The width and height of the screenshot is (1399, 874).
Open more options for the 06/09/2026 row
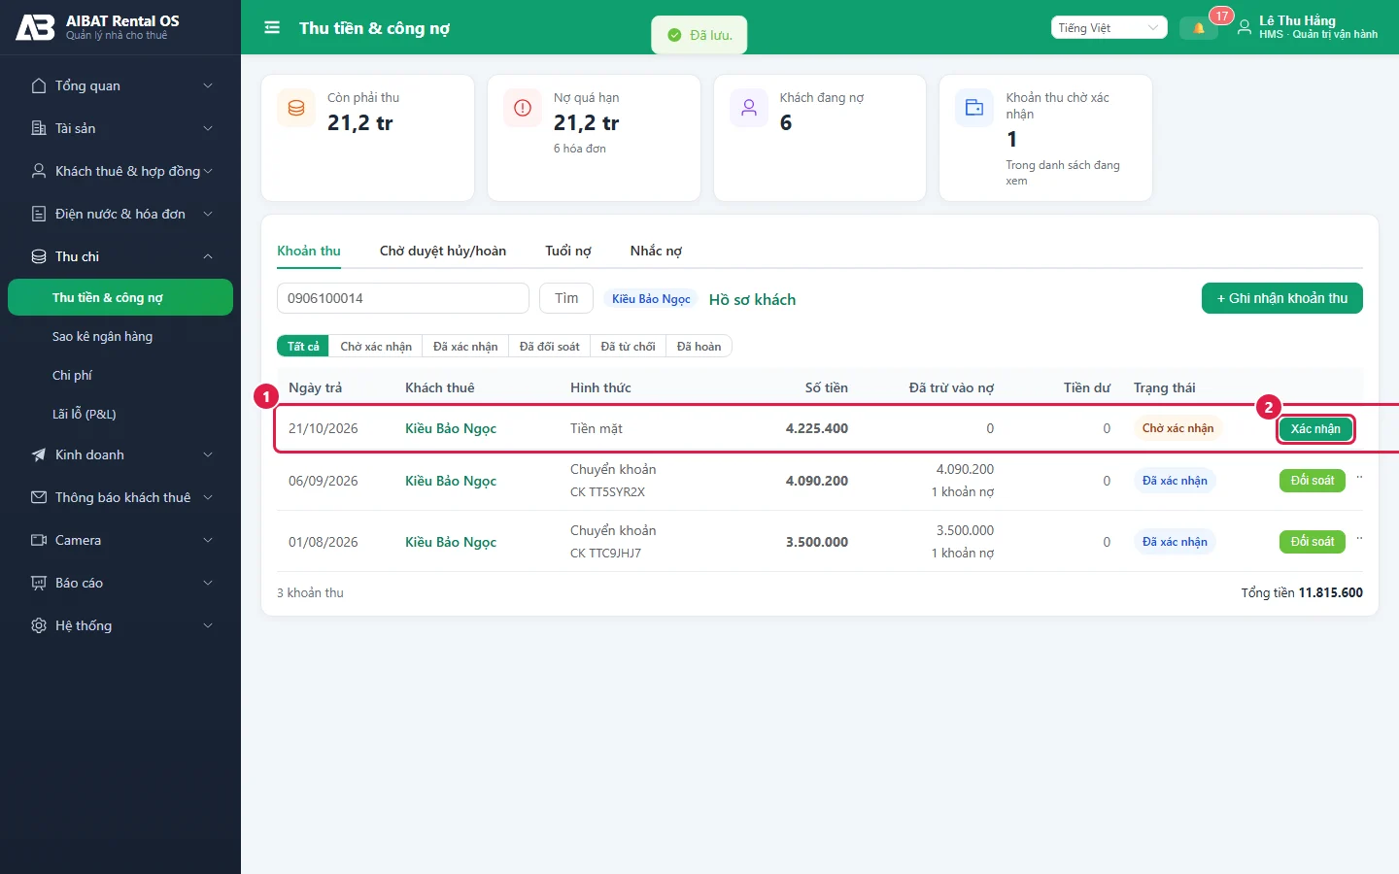[x=1359, y=479]
